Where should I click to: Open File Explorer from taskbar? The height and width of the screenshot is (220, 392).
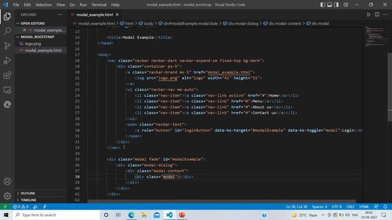144,215
